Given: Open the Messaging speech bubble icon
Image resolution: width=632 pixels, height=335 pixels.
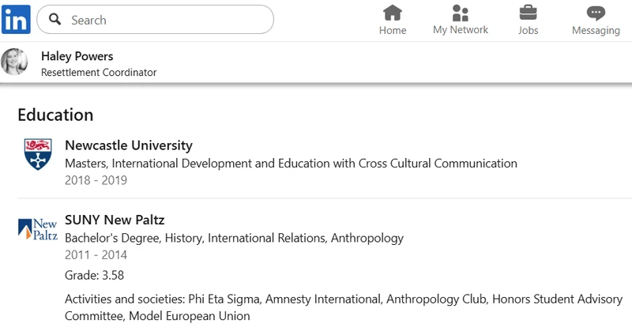Looking at the screenshot, I should point(596,13).
